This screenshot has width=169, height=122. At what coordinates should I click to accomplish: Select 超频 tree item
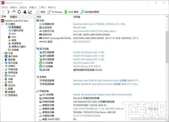pos(13,40)
